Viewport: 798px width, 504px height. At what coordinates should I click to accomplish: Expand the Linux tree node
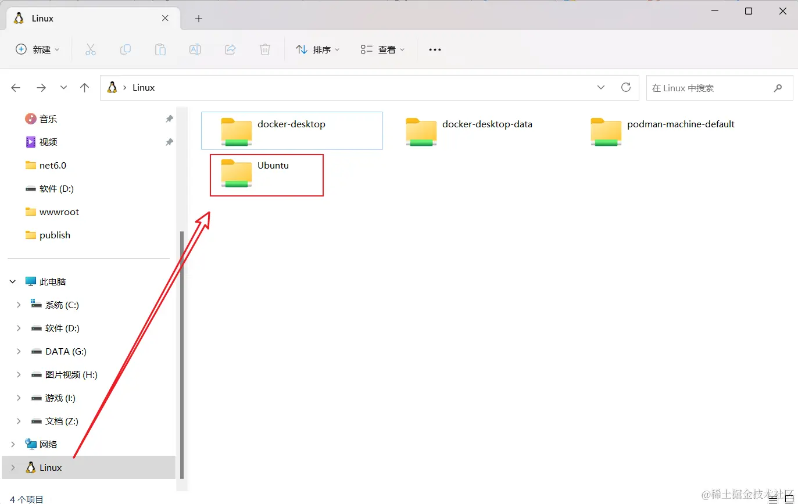(13, 468)
